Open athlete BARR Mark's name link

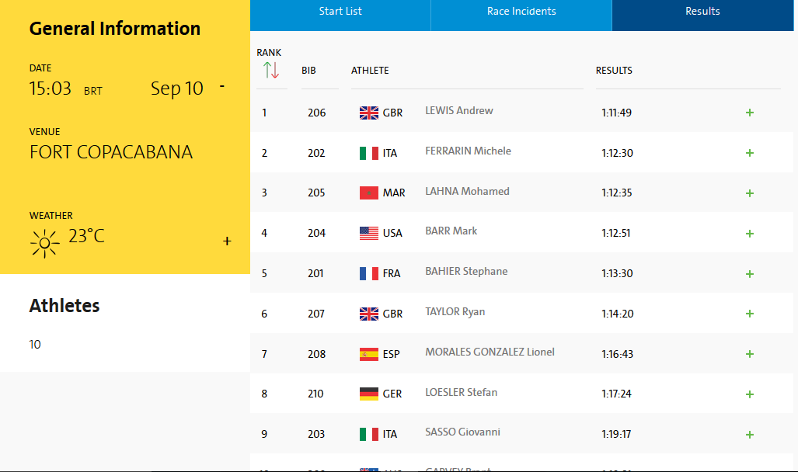point(451,231)
